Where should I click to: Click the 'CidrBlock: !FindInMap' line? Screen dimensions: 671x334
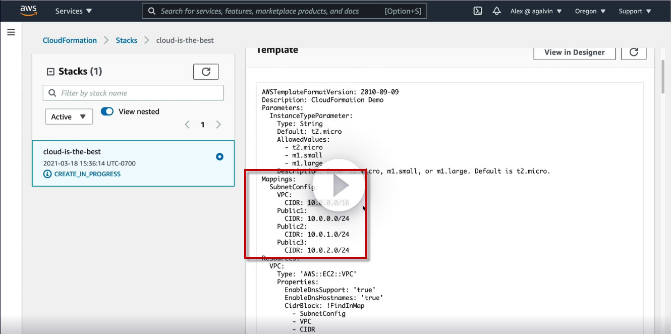pos(324,306)
